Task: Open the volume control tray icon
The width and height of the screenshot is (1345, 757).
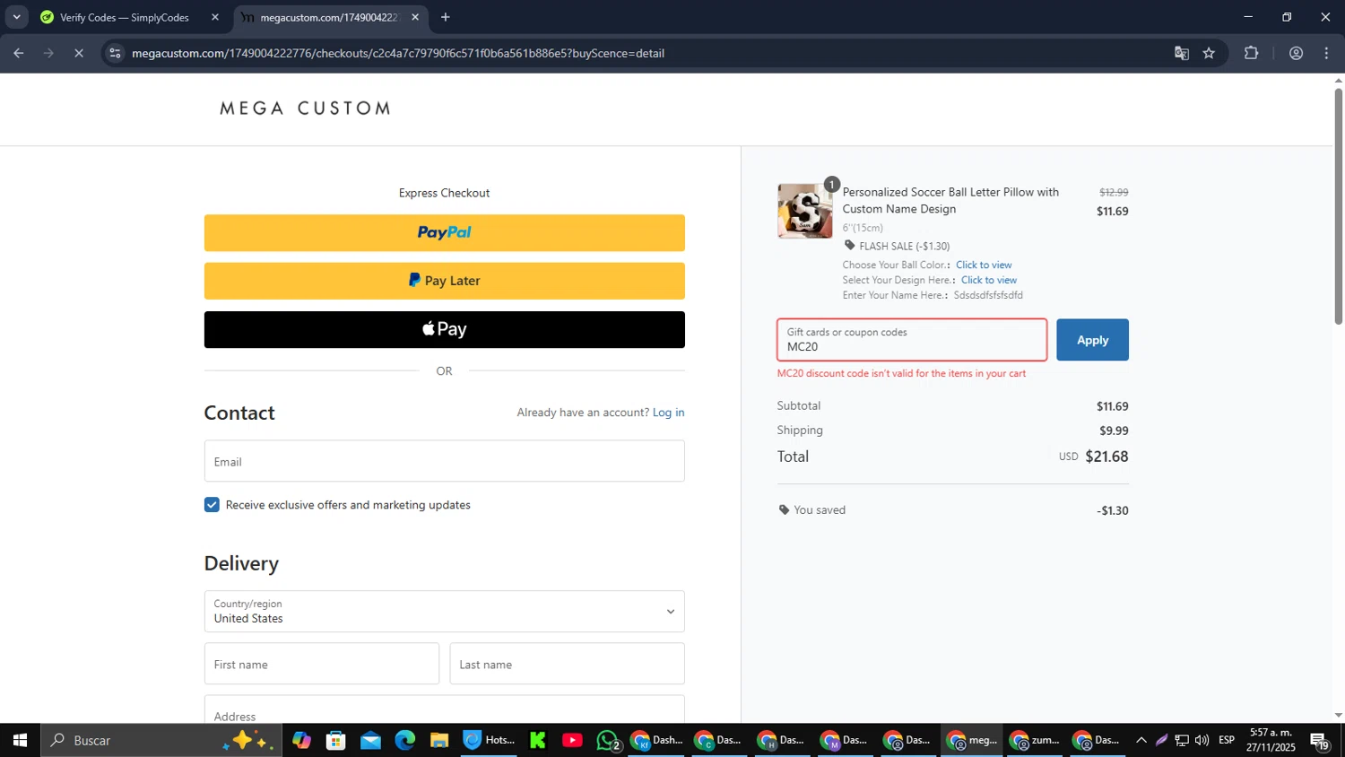Action: click(1202, 740)
